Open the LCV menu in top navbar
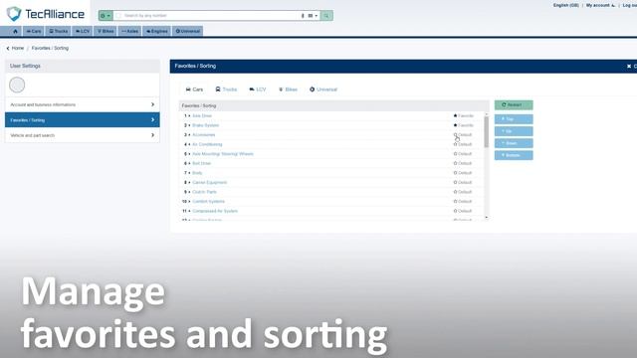The height and width of the screenshot is (358, 637). 82,31
